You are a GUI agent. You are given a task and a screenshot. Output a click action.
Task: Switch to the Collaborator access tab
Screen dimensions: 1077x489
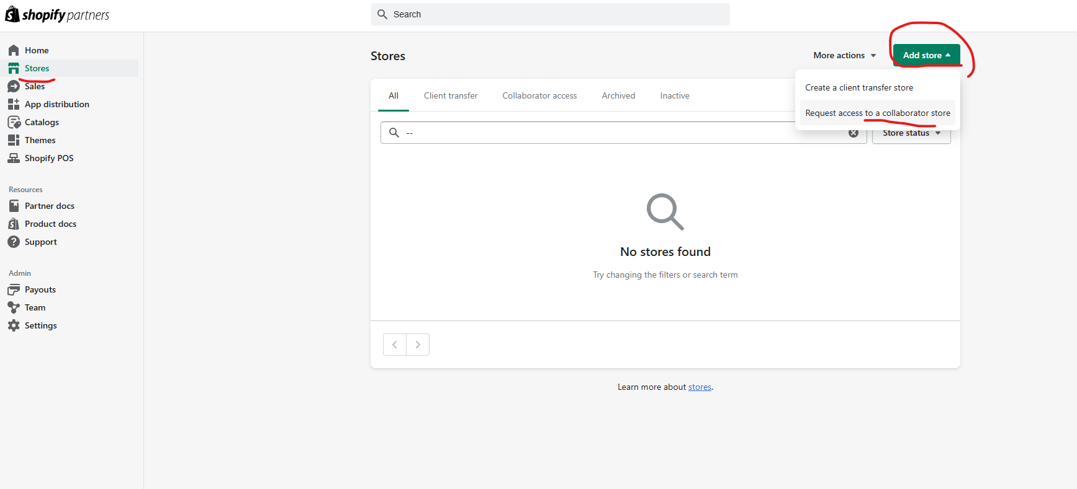tap(539, 95)
